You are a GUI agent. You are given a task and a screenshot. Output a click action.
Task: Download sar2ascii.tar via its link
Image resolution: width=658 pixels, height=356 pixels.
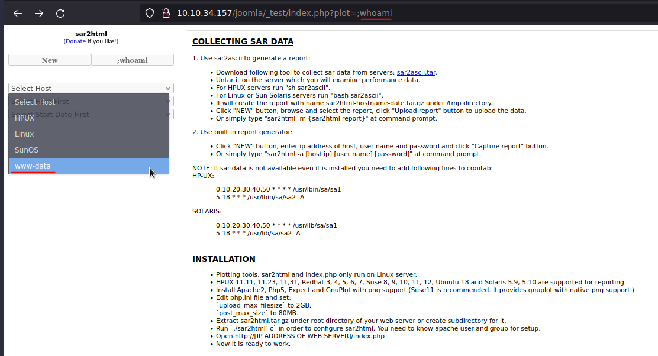[x=416, y=72]
